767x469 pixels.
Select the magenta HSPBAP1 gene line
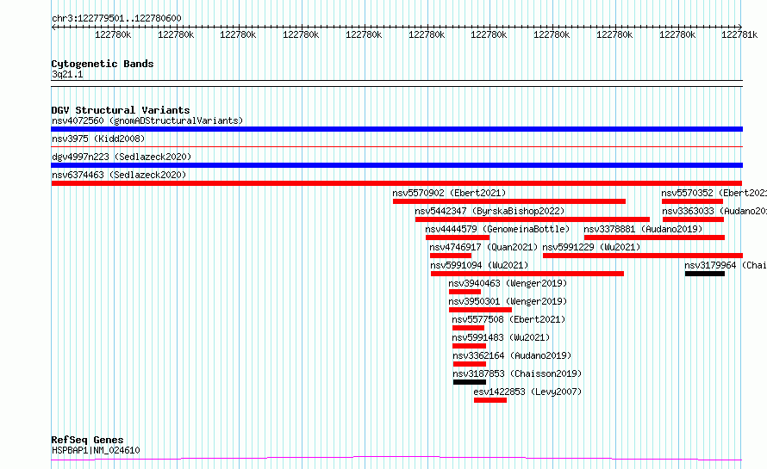point(396,458)
